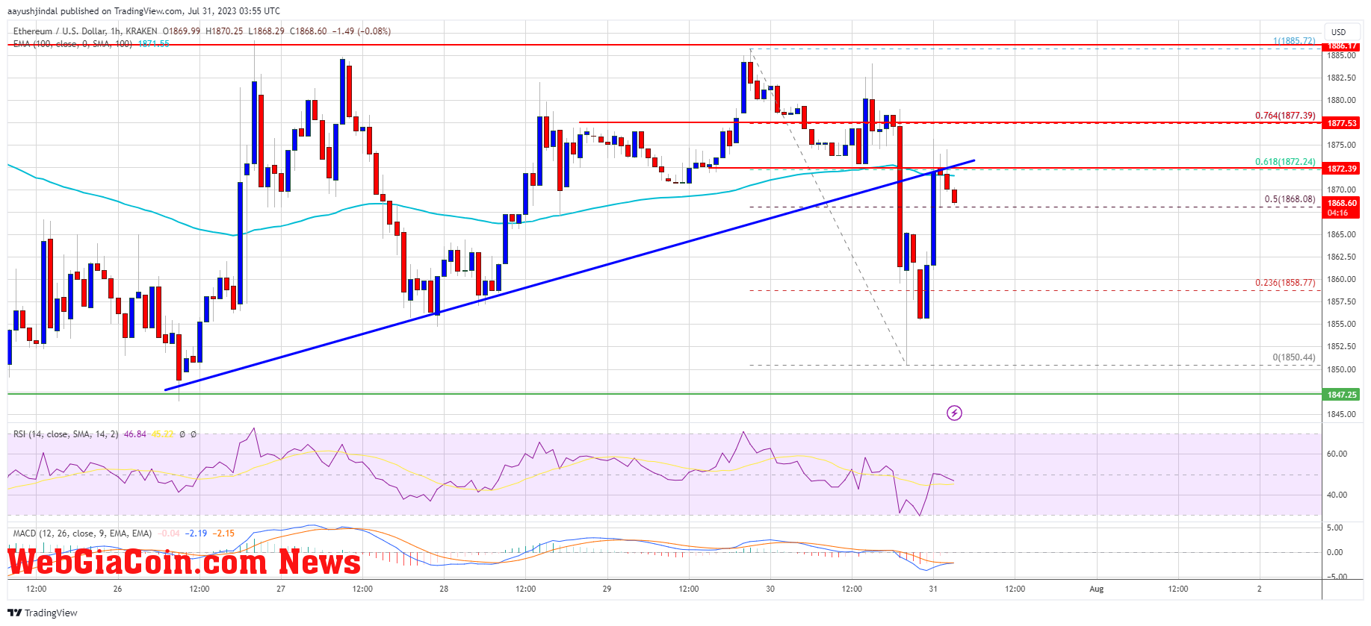Click the date 30 on time axis
This screenshot has height=626, width=1371.
coord(770,589)
